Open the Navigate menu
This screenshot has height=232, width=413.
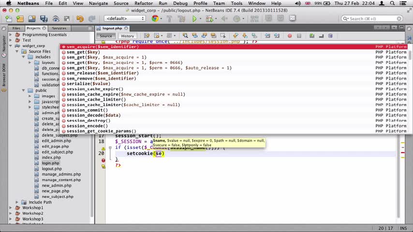(98, 3)
